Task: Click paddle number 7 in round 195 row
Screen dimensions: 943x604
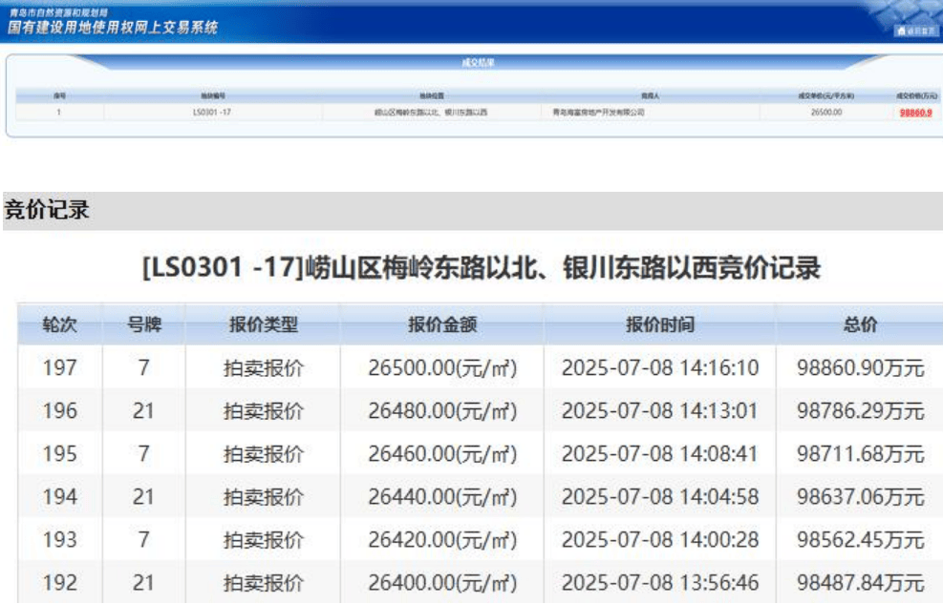Action: [143, 454]
